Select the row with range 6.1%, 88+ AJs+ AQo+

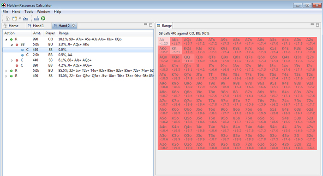[78, 60]
